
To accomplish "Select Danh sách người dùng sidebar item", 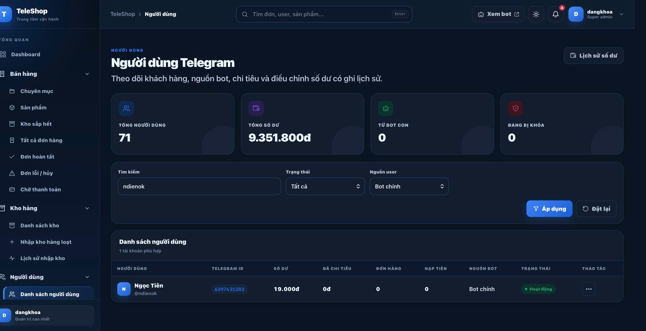I will click(49, 294).
